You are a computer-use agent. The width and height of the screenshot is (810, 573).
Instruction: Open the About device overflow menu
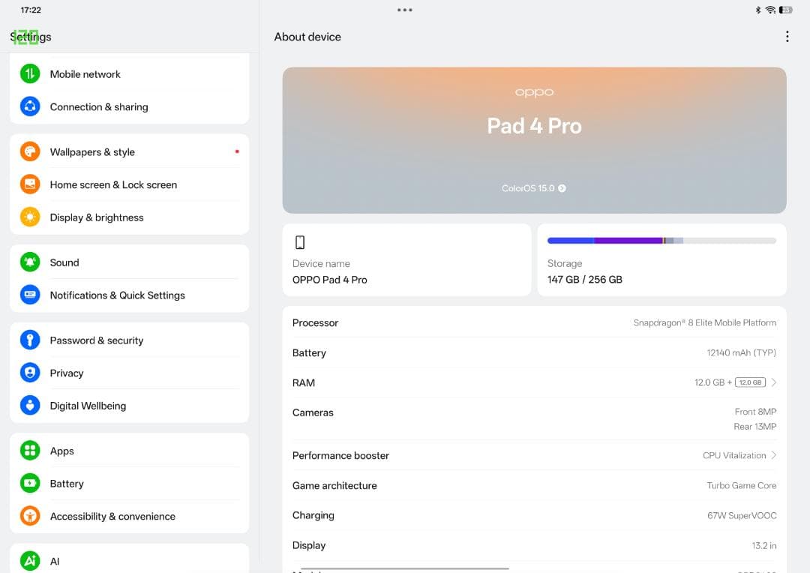787,35
